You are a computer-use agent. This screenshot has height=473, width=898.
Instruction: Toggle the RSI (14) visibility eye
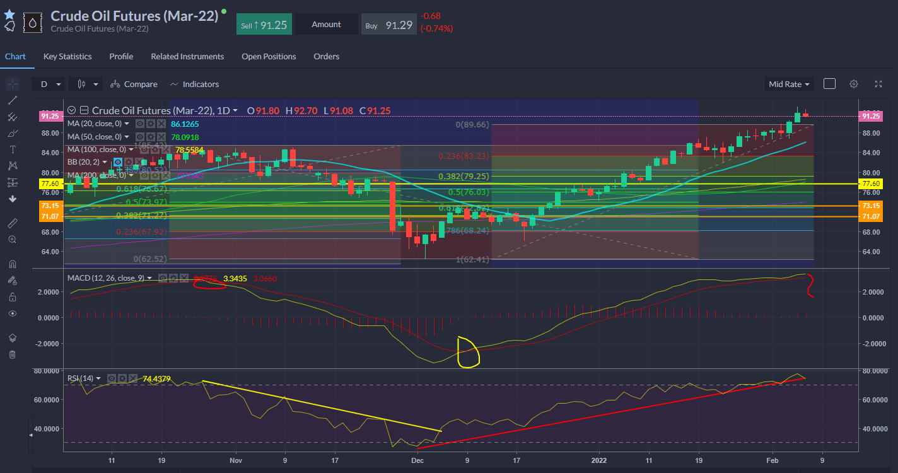pos(111,378)
